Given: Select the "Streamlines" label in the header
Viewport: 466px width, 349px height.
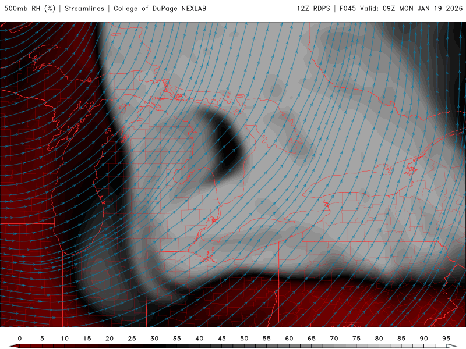Looking at the screenshot, I should 84,9.
